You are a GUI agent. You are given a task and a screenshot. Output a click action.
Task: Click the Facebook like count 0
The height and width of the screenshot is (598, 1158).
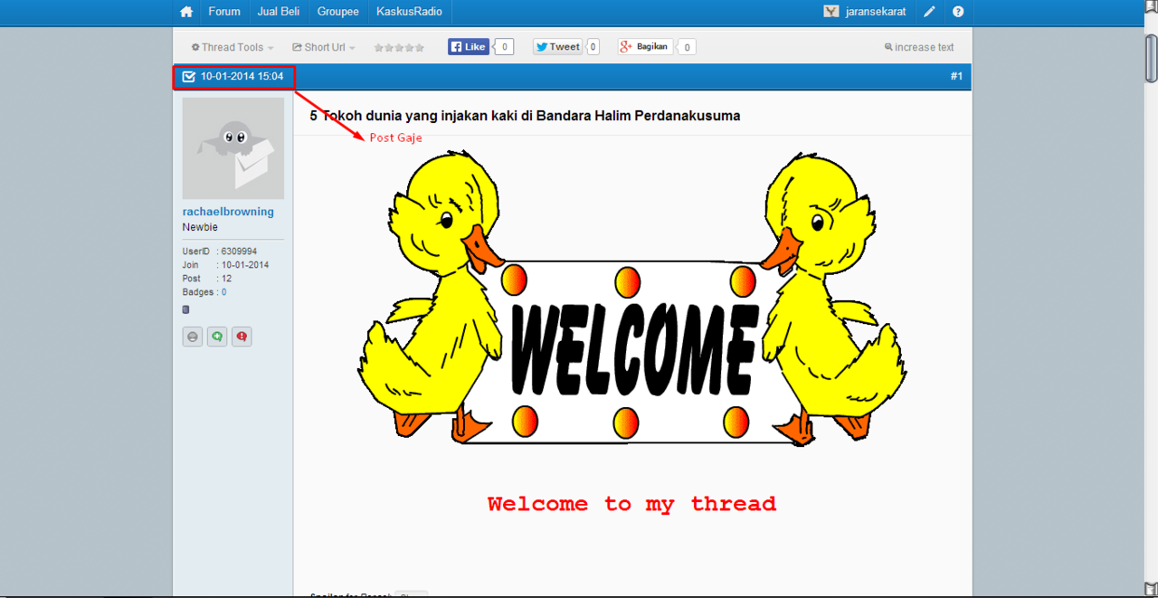[x=504, y=47]
